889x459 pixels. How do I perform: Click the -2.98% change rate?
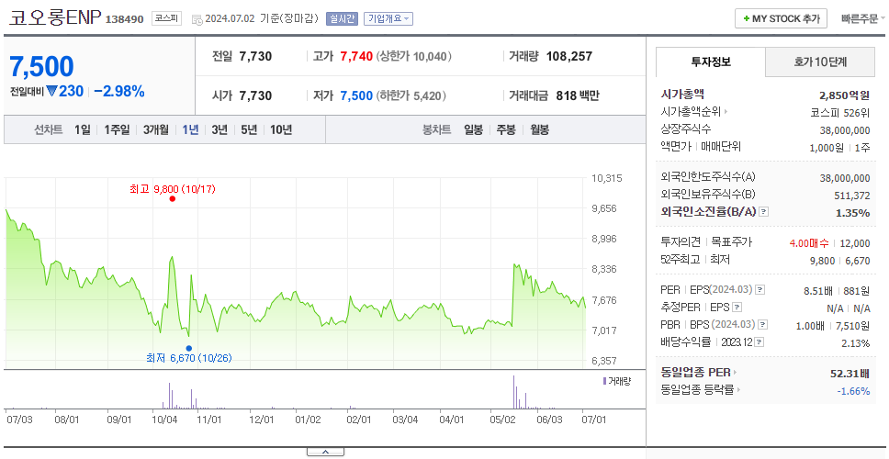click(119, 91)
